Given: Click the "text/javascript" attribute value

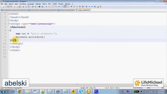Looking at the screenshot, I should click(x=41, y=24).
